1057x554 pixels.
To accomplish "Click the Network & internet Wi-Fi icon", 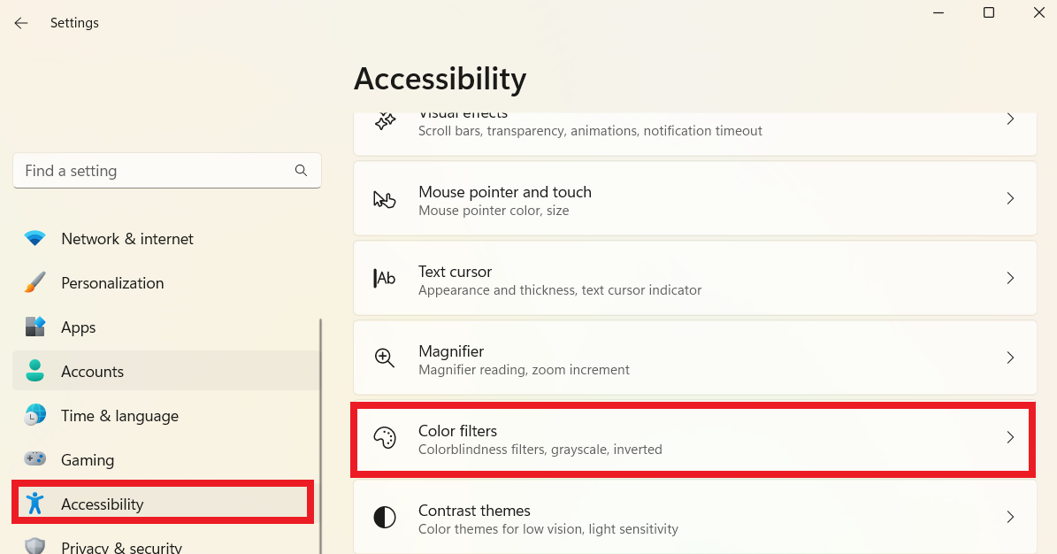I will (35, 239).
